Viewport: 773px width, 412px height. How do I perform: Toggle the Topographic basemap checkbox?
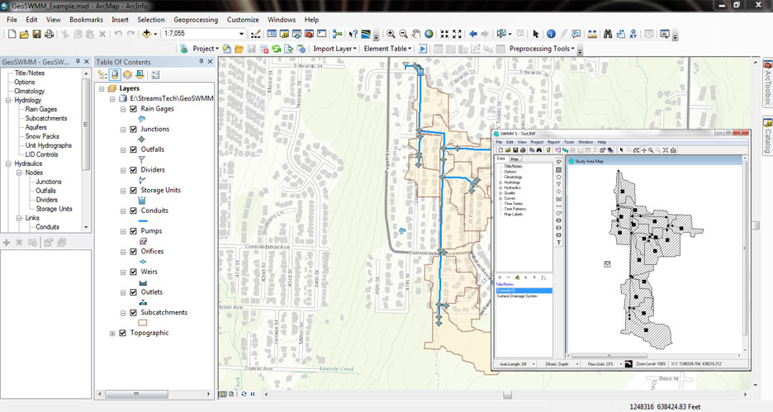coord(123,333)
